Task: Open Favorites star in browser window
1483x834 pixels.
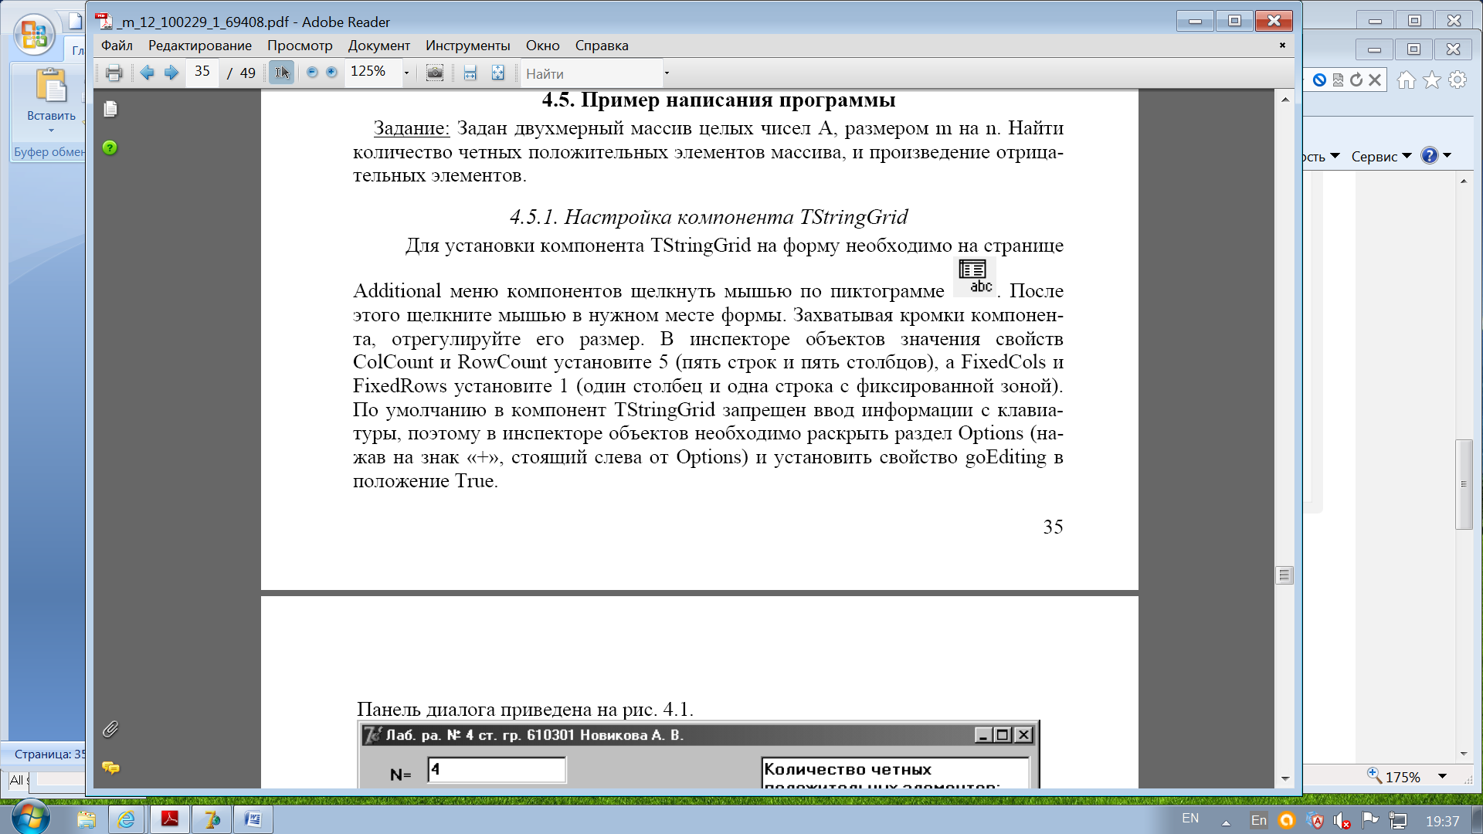Action: tap(1432, 80)
